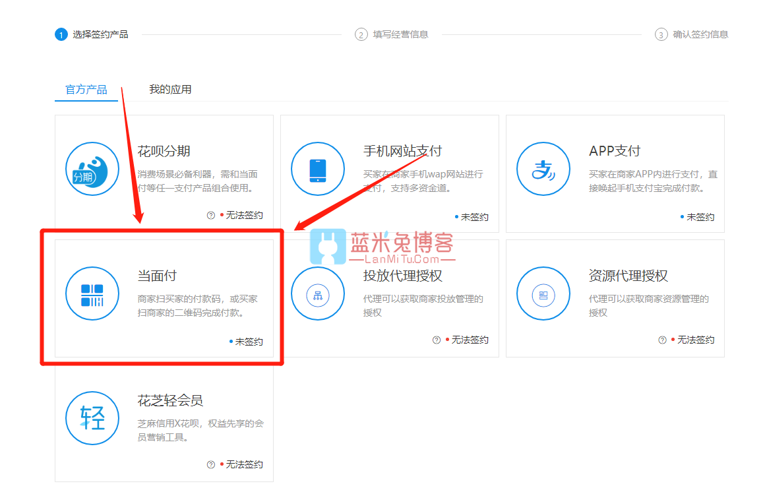Click the 手机网站支付 phone icon
Screen dimensions: 765x494
[x=318, y=169]
